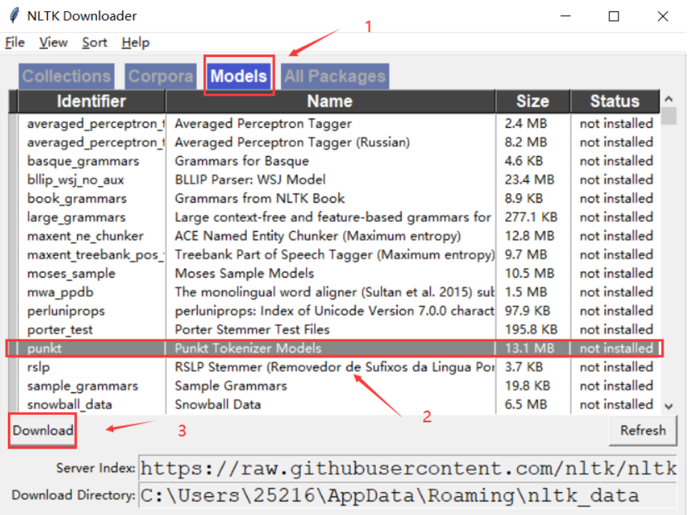
Task: Close the NLTK Downloader window
Action: coord(663,16)
